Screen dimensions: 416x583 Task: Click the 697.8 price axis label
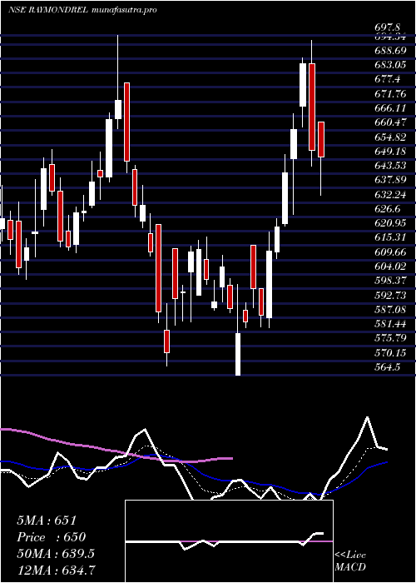387,27
